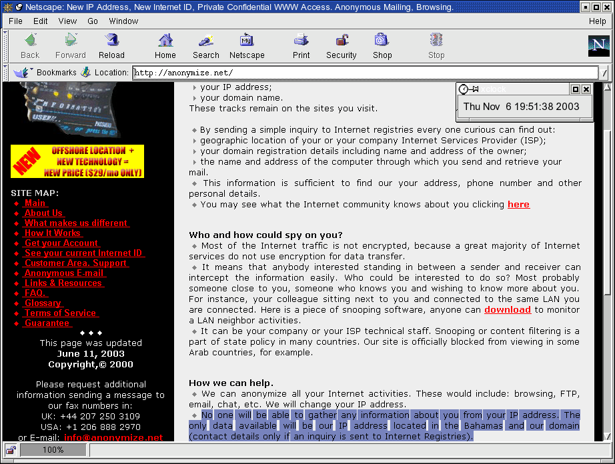Open the About Us link

click(x=43, y=213)
